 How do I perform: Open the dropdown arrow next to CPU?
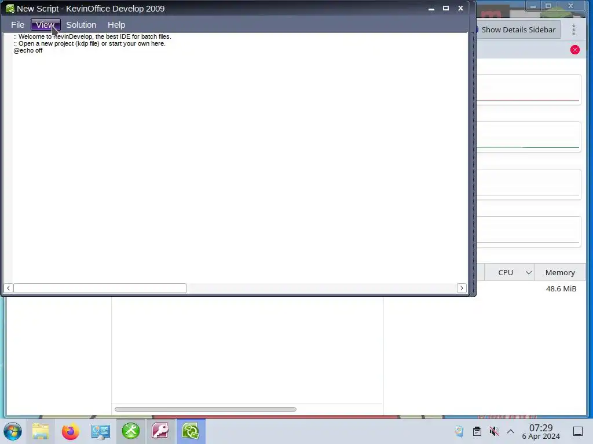point(529,273)
